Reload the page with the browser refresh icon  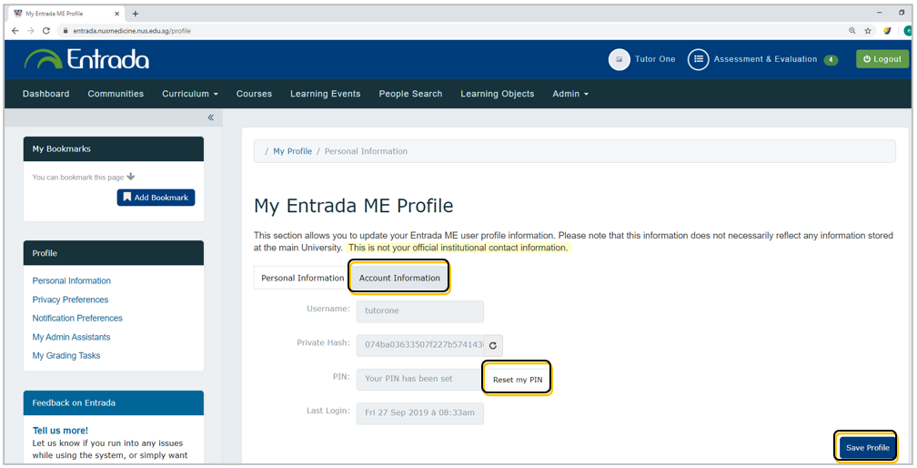[x=46, y=30]
